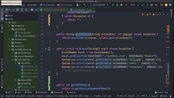The height and width of the screenshot is (98, 174).
Task: Open the Project view selector dropdown
Action: tap(10, 10)
